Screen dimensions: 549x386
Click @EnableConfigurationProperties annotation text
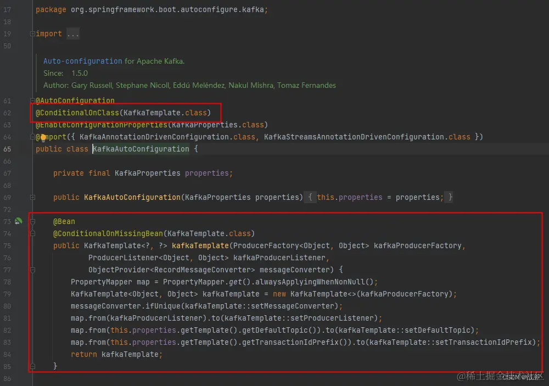pos(102,125)
